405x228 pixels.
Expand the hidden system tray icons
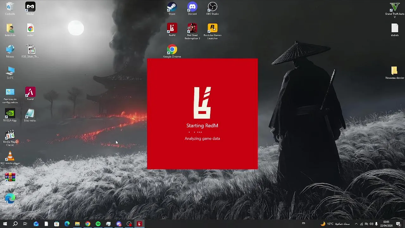pyautogui.click(x=356, y=224)
